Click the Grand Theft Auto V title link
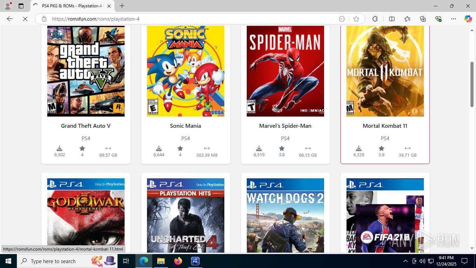Screen dimensions: 476x268 pyautogui.click(x=86, y=126)
